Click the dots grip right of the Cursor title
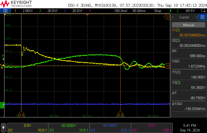 [196, 17]
